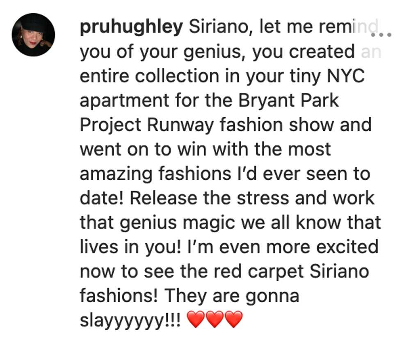Click the "Project Runway" text
402x338 pixels.
(x=147, y=125)
